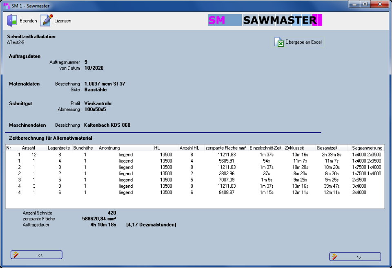Screen dimensions: 392x268
Task: Select the row with zerspante Fläche 5605,91
Action: click(195, 161)
